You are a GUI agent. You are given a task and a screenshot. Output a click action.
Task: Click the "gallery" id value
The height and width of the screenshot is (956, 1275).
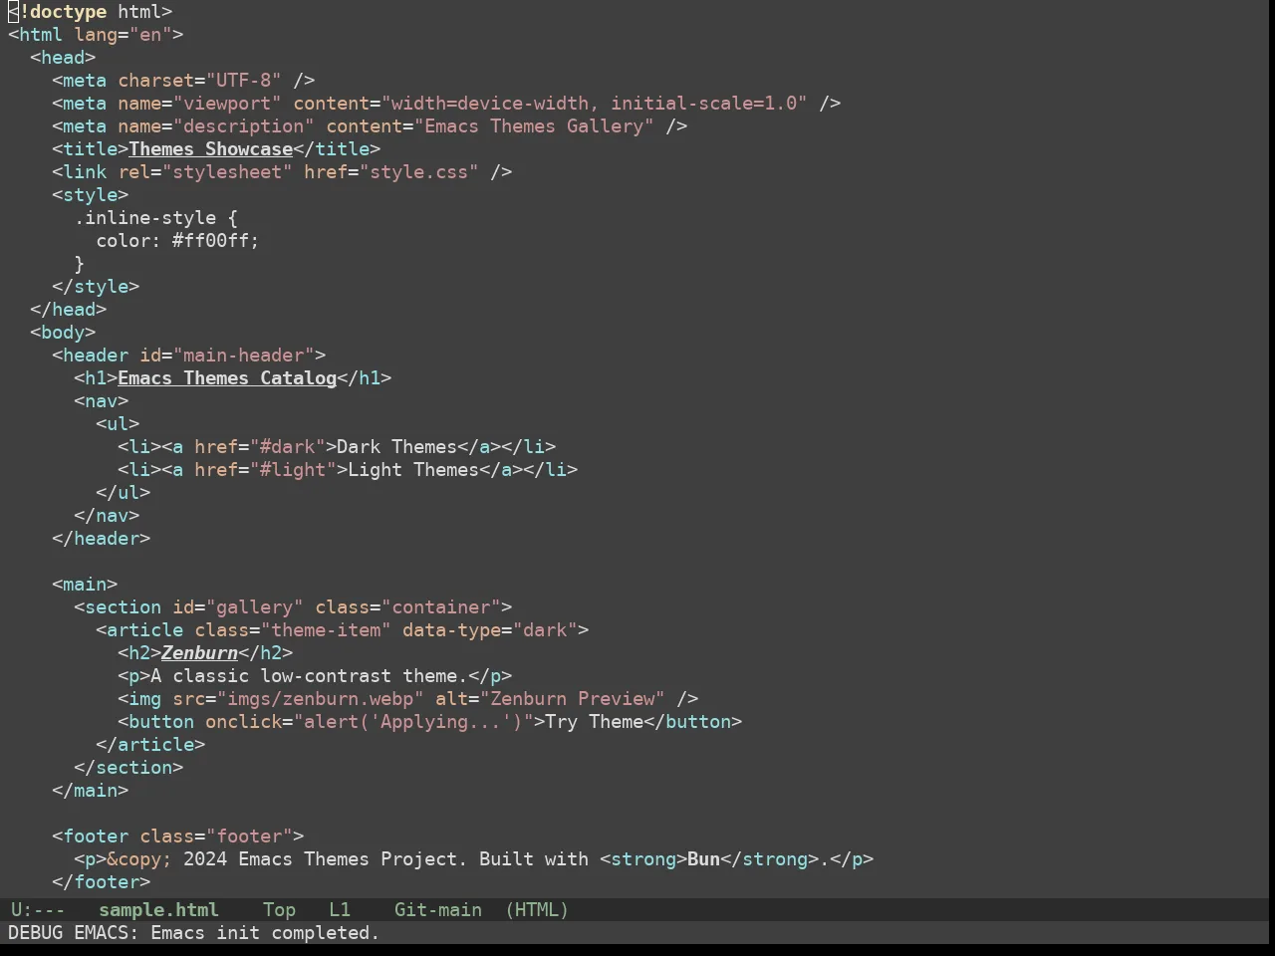click(255, 607)
